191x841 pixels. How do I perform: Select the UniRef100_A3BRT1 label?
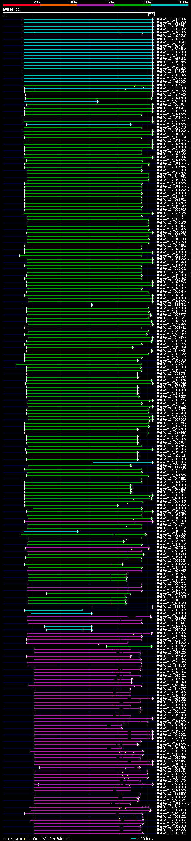(x=171, y=85)
